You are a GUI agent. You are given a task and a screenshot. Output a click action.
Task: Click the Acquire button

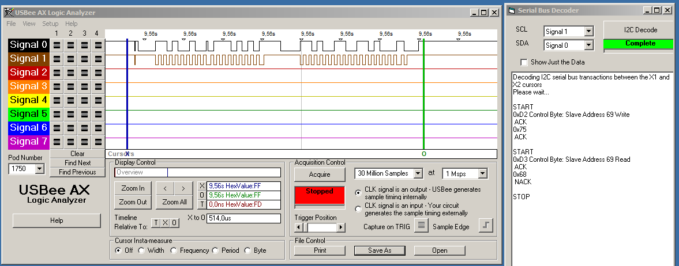pos(320,174)
